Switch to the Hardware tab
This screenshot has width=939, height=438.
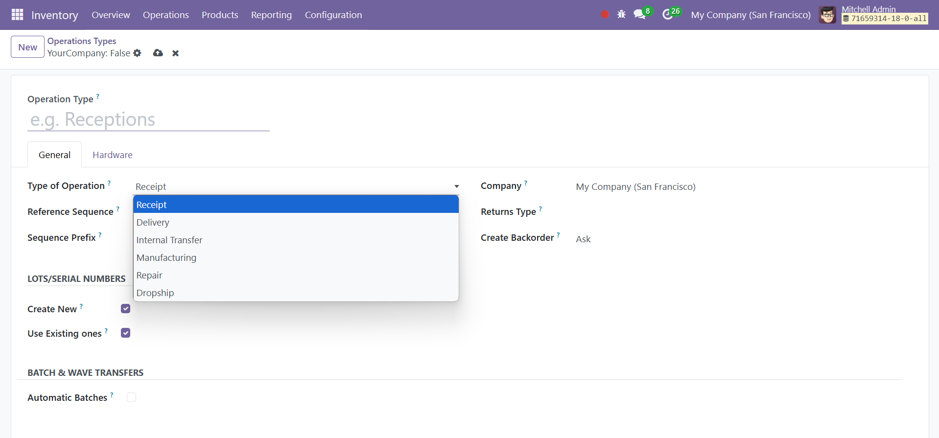tap(113, 155)
